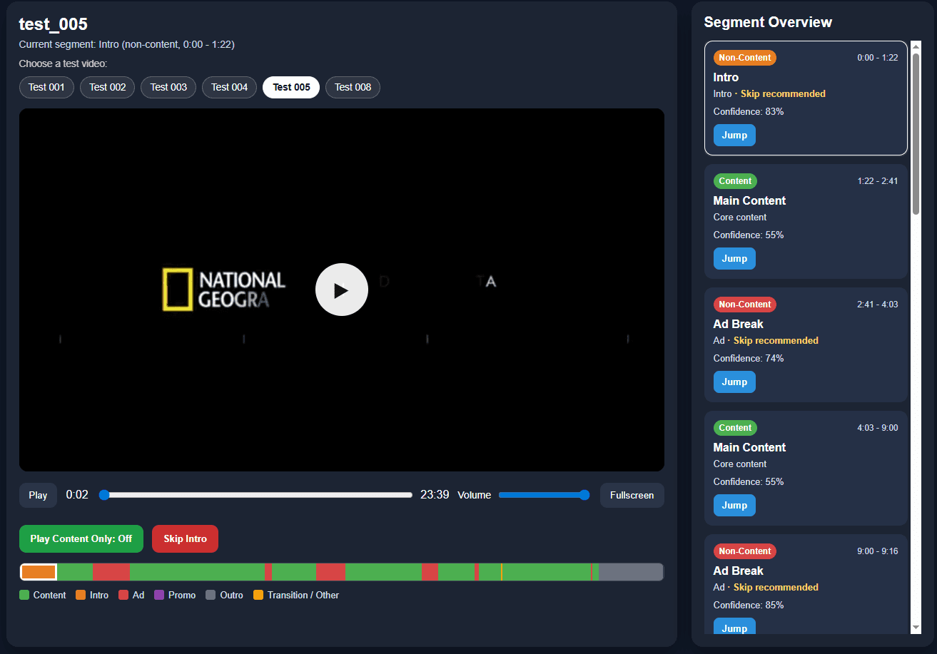Click Jump on the 2:41 - 4:03 Ad Break card
This screenshot has height=654, width=937.
point(734,382)
